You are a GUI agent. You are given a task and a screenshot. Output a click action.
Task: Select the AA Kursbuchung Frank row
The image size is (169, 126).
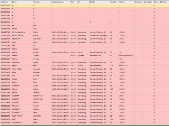(85, 32)
